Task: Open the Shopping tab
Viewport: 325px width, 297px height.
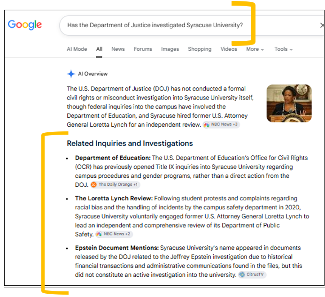Action: click(x=200, y=49)
